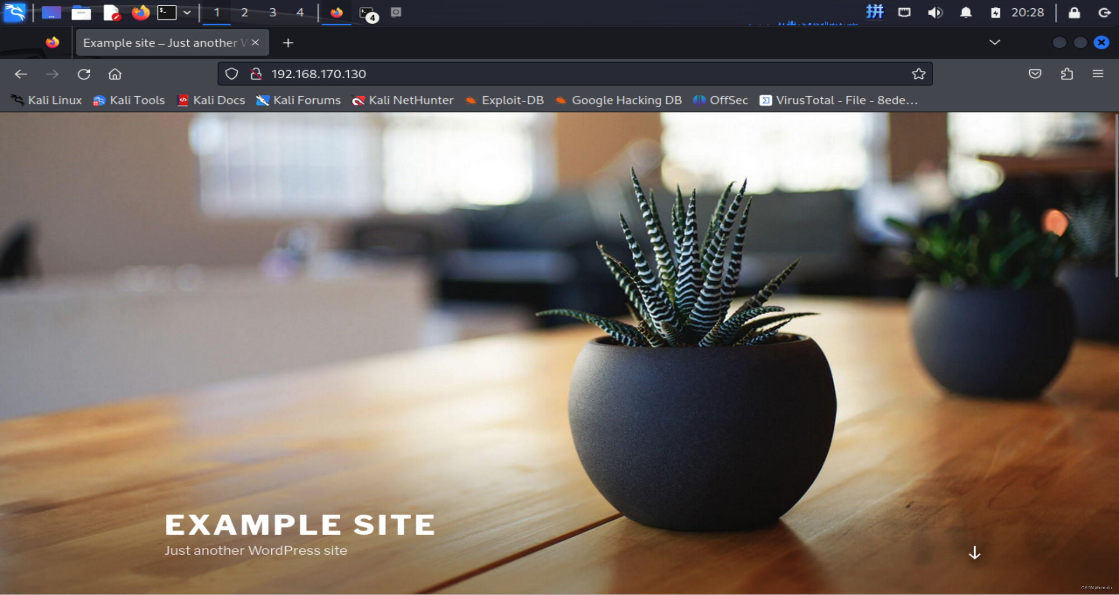Image resolution: width=1119 pixels, height=595 pixels.
Task: Open the Exploit-DB bookmark
Action: pyautogui.click(x=504, y=100)
